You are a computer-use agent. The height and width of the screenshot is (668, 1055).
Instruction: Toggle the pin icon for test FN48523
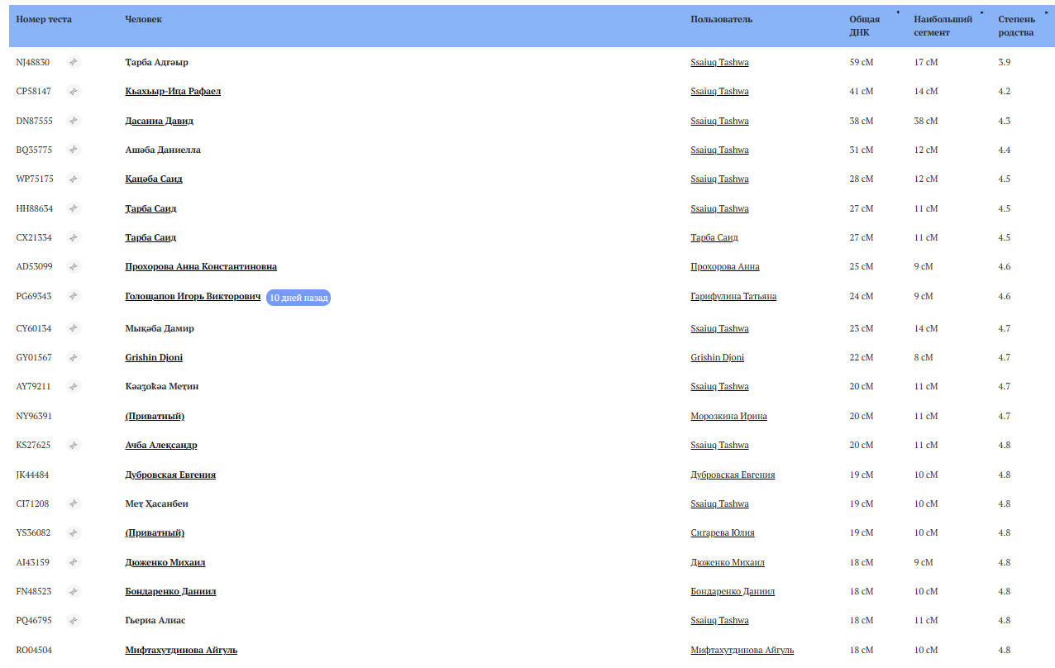pos(74,591)
